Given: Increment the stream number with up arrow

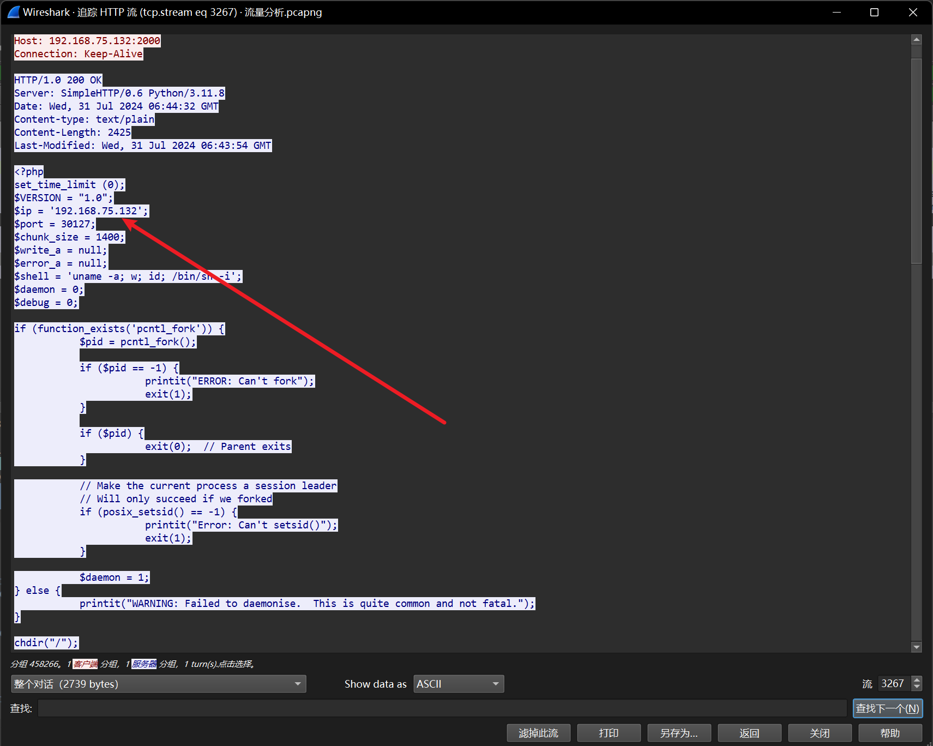Looking at the screenshot, I should coord(917,680).
